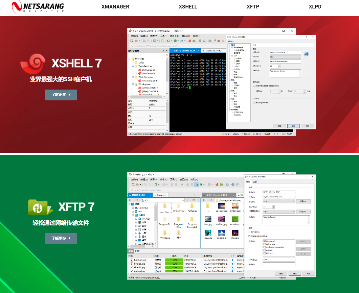
Task: Click the port number spinner in Xshell dialog
Action: coord(279,66)
